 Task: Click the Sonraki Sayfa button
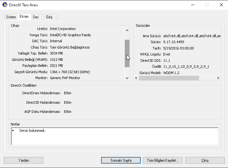121,160
